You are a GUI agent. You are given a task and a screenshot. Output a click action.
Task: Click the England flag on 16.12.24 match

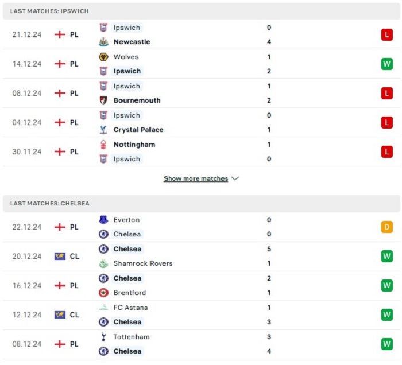coord(60,285)
